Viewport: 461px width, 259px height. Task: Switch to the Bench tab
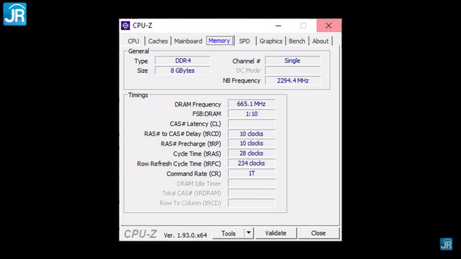coord(297,41)
